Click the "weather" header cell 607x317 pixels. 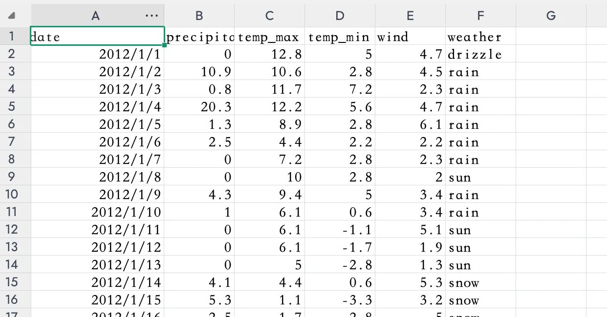click(480, 36)
